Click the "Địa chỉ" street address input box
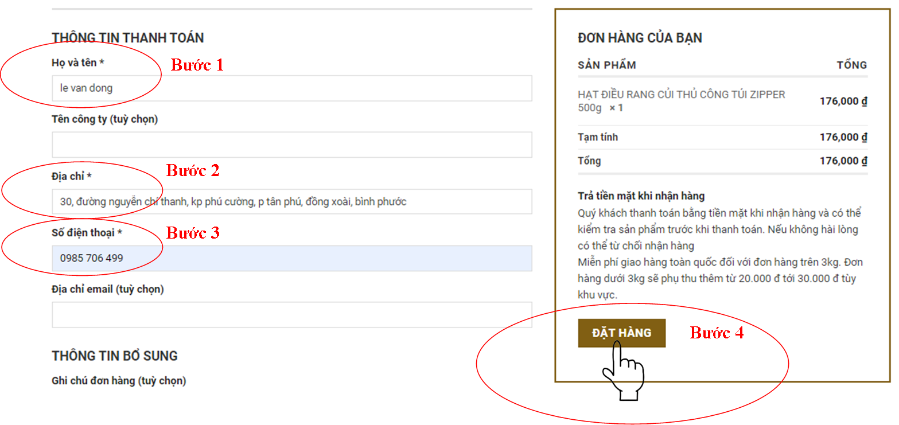 291,202
